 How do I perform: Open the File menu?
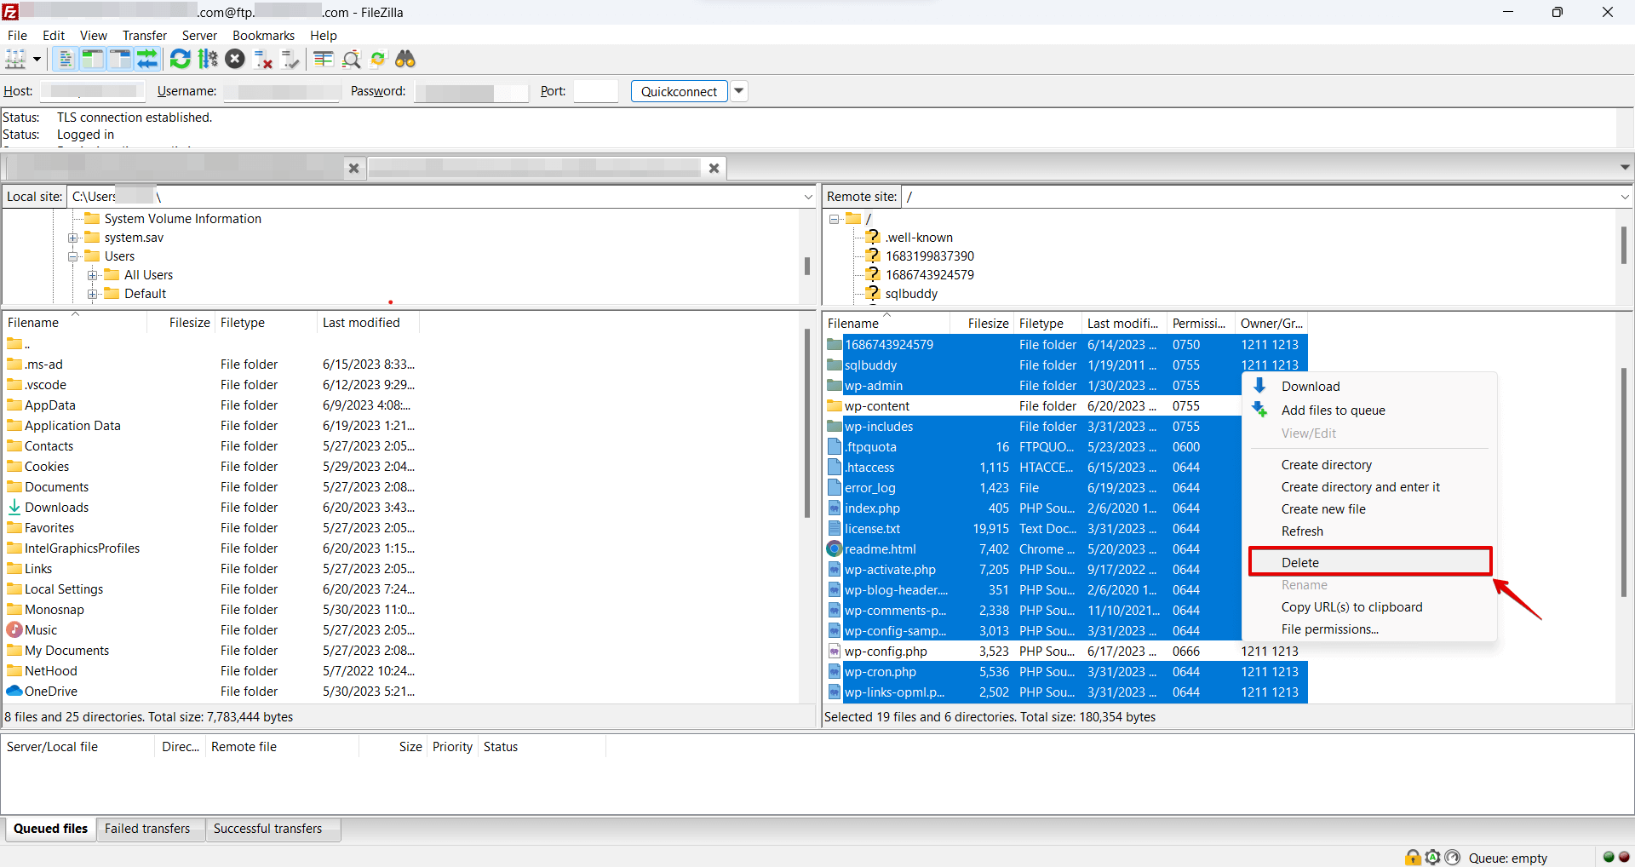[17, 35]
